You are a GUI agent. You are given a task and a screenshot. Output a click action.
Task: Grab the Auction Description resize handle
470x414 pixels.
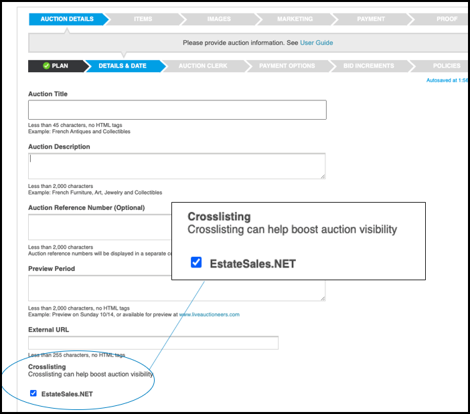tap(323, 177)
